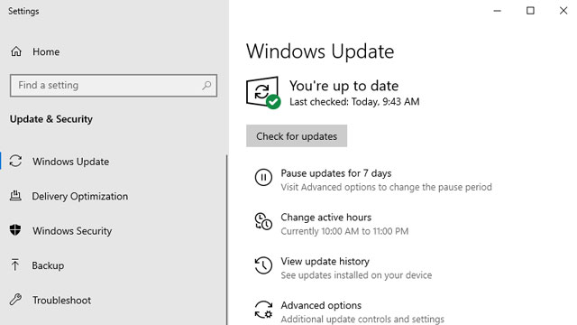Image resolution: width=577 pixels, height=325 pixels.
Task: Click the sidebar vertical scrollbar
Action: [x=226, y=239]
